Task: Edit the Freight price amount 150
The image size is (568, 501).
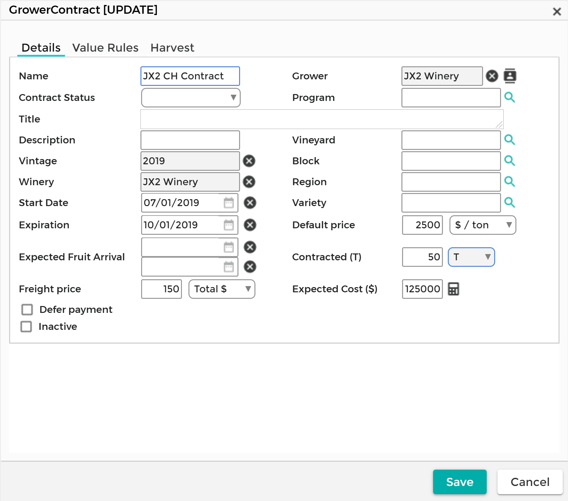Action: pos(161,289)
